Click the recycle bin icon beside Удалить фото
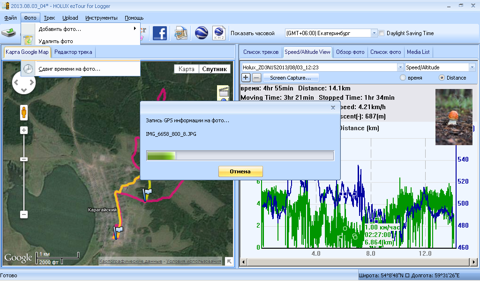The width and height of the screenshot is (480, 281). [28, 40]
